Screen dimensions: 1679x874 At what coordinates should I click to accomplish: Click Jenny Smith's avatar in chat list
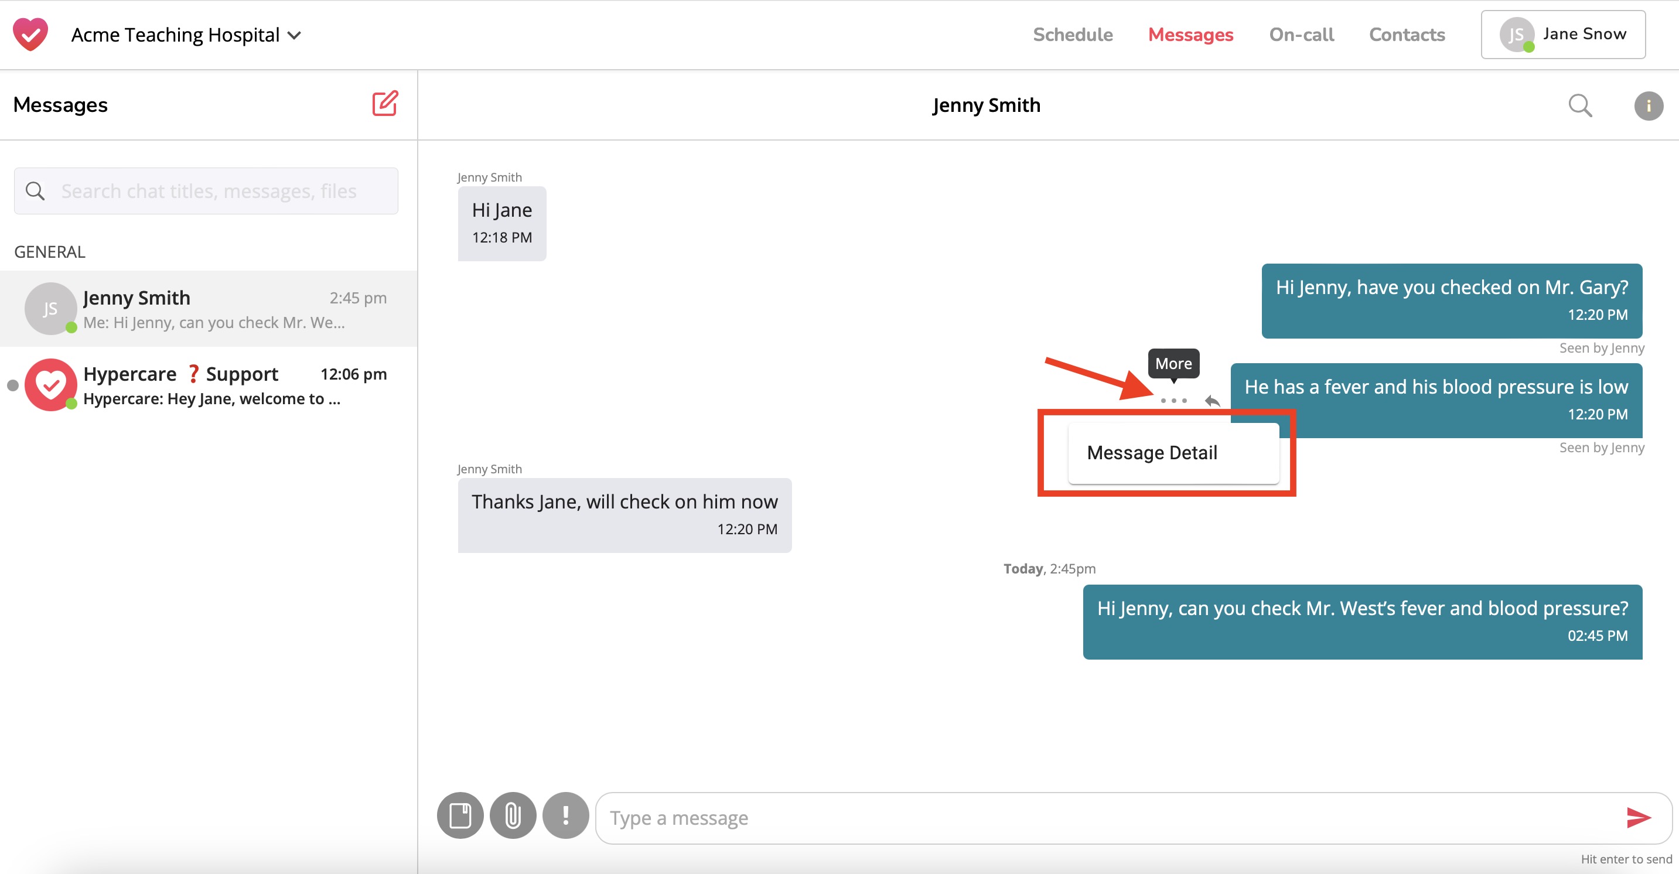coord(50,308)
